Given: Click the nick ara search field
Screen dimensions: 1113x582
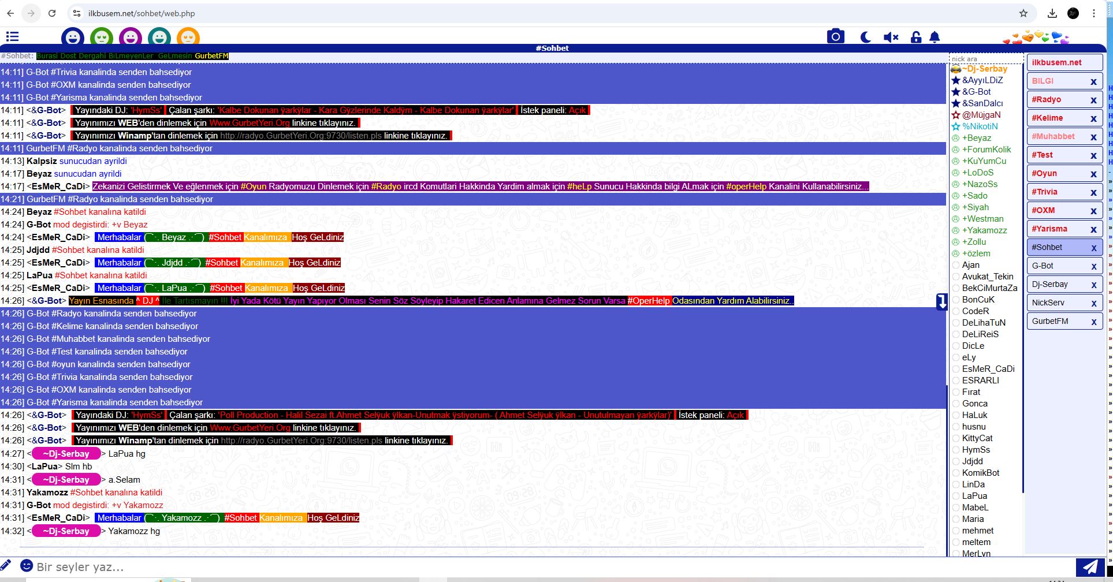Looking at the screenshot, I should pyautogui.click(x=985, y=59).
